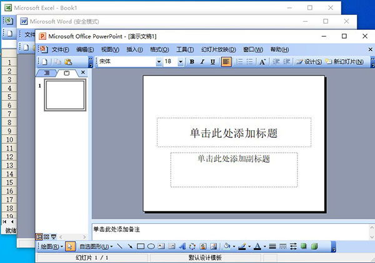
Task: Add a slide with 新幻灯片(N)
Action: 344,62
